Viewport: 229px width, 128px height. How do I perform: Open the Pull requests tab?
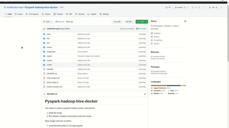(x=32, y=14)
